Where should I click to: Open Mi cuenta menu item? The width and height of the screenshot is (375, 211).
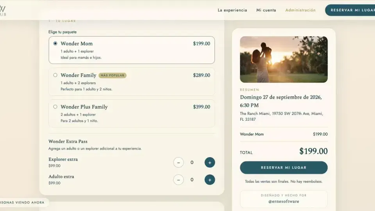click(x=266, y=10)
